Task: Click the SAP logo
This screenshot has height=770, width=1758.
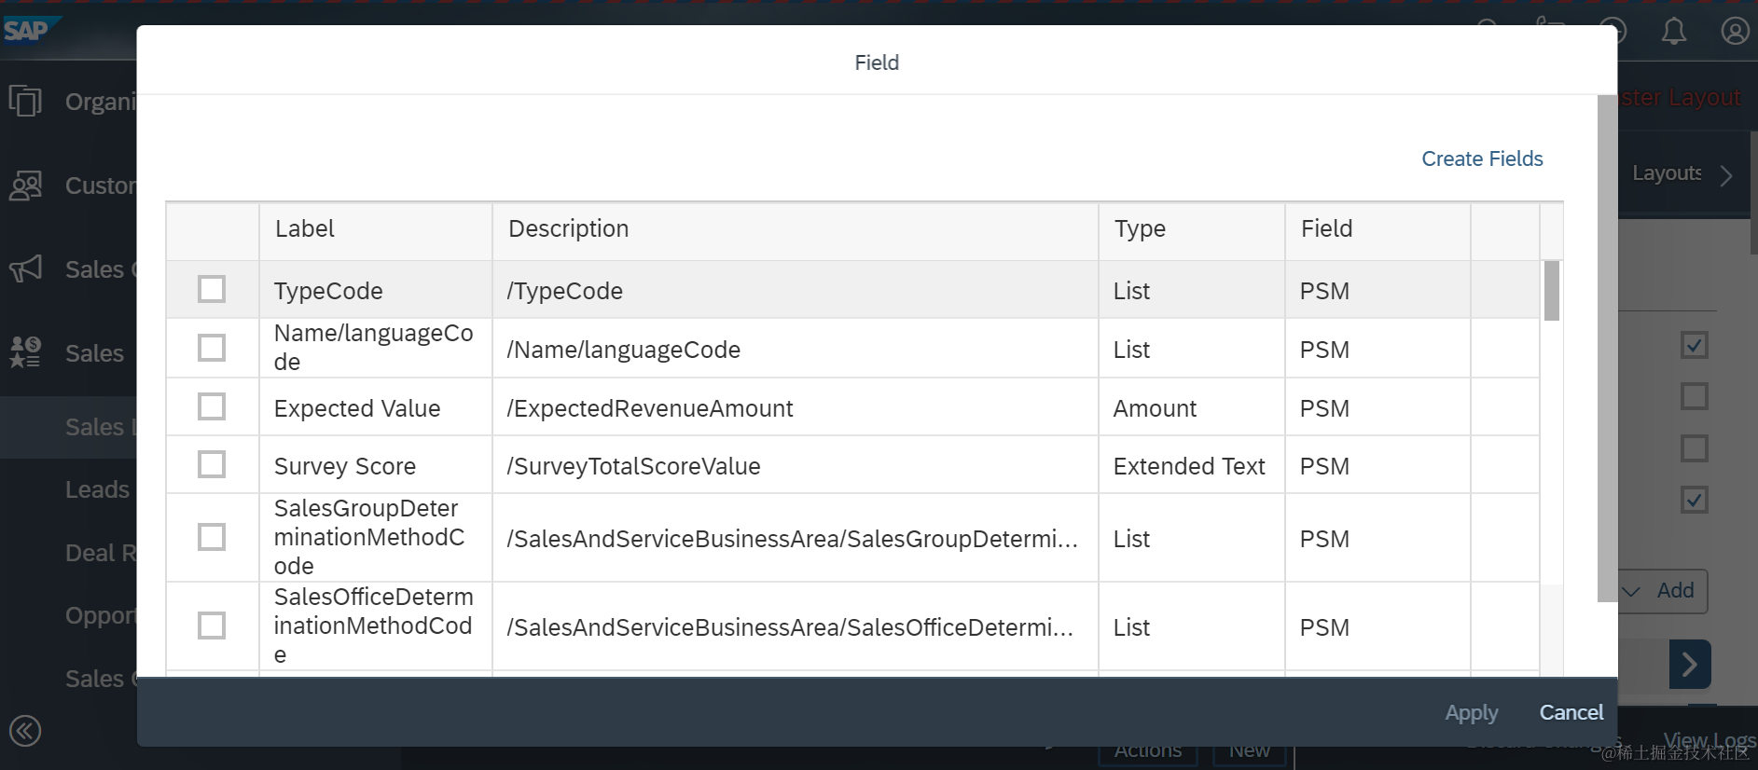Action: coord(26,31)
